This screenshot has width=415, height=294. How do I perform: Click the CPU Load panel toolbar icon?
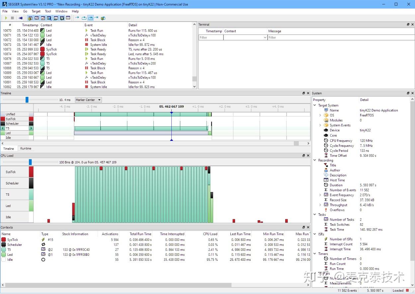[43, 18]
